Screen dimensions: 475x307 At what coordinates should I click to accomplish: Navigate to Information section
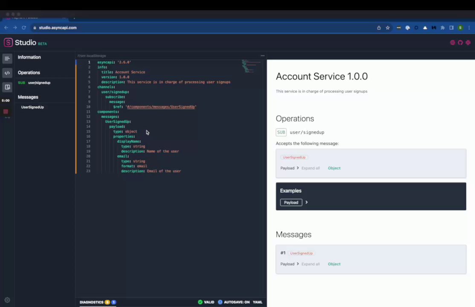tap(29, 57)
